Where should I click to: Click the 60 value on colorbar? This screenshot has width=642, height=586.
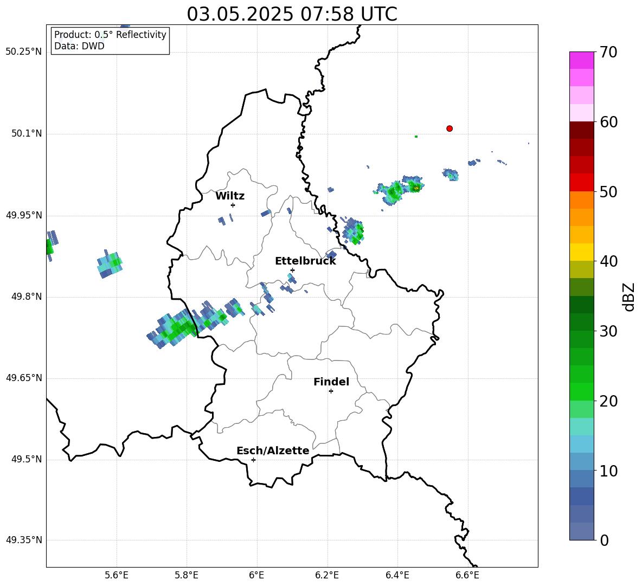point(608,122)
